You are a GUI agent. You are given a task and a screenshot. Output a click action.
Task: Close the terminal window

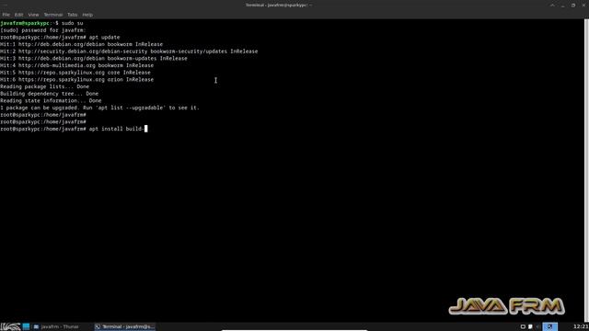pos(583,6)
